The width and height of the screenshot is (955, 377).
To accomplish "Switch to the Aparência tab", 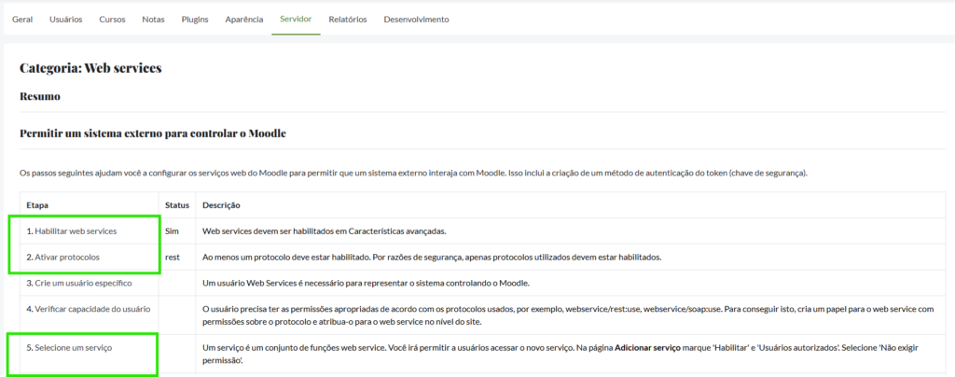I will click(x=244, y=19).
